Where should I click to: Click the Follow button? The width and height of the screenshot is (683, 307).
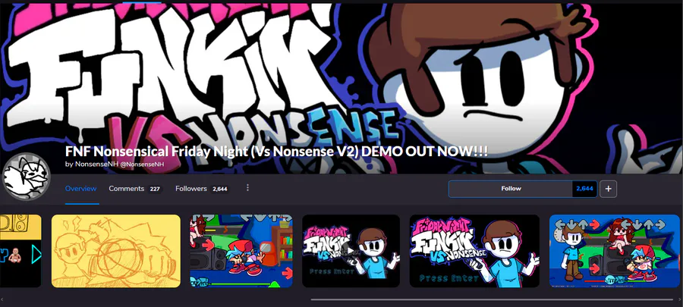point(511,189)
